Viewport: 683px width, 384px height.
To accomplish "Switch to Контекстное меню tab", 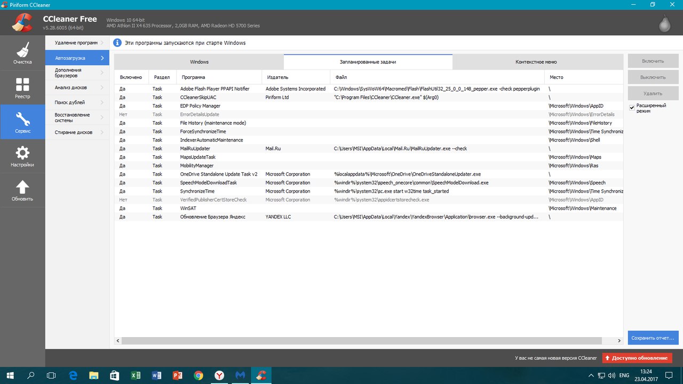I will tap(537, 62).
